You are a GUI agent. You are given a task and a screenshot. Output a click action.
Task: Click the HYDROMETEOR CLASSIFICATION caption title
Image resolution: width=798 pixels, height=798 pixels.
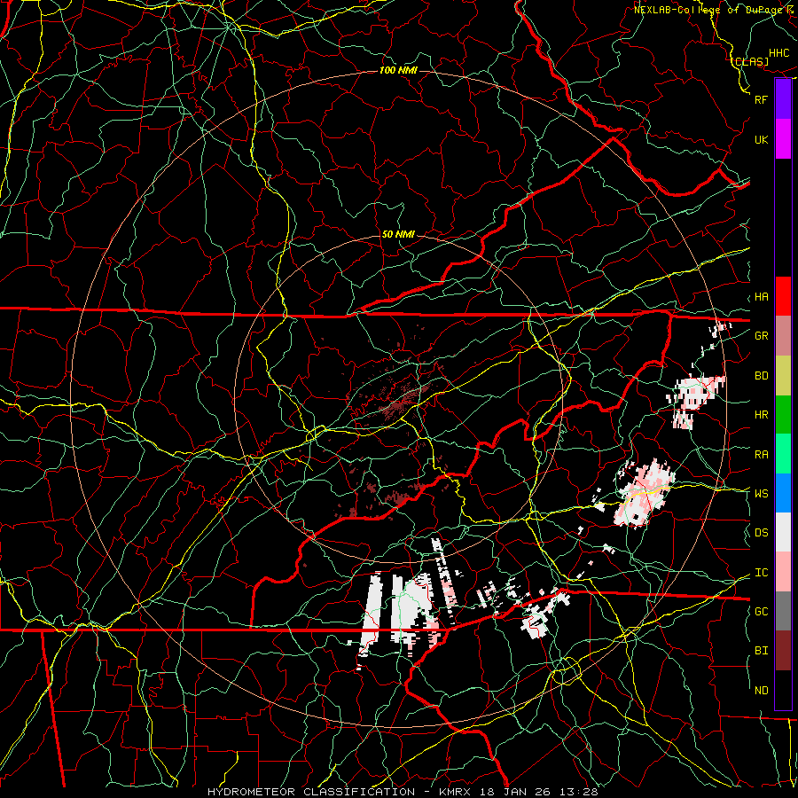pos(310,792)
